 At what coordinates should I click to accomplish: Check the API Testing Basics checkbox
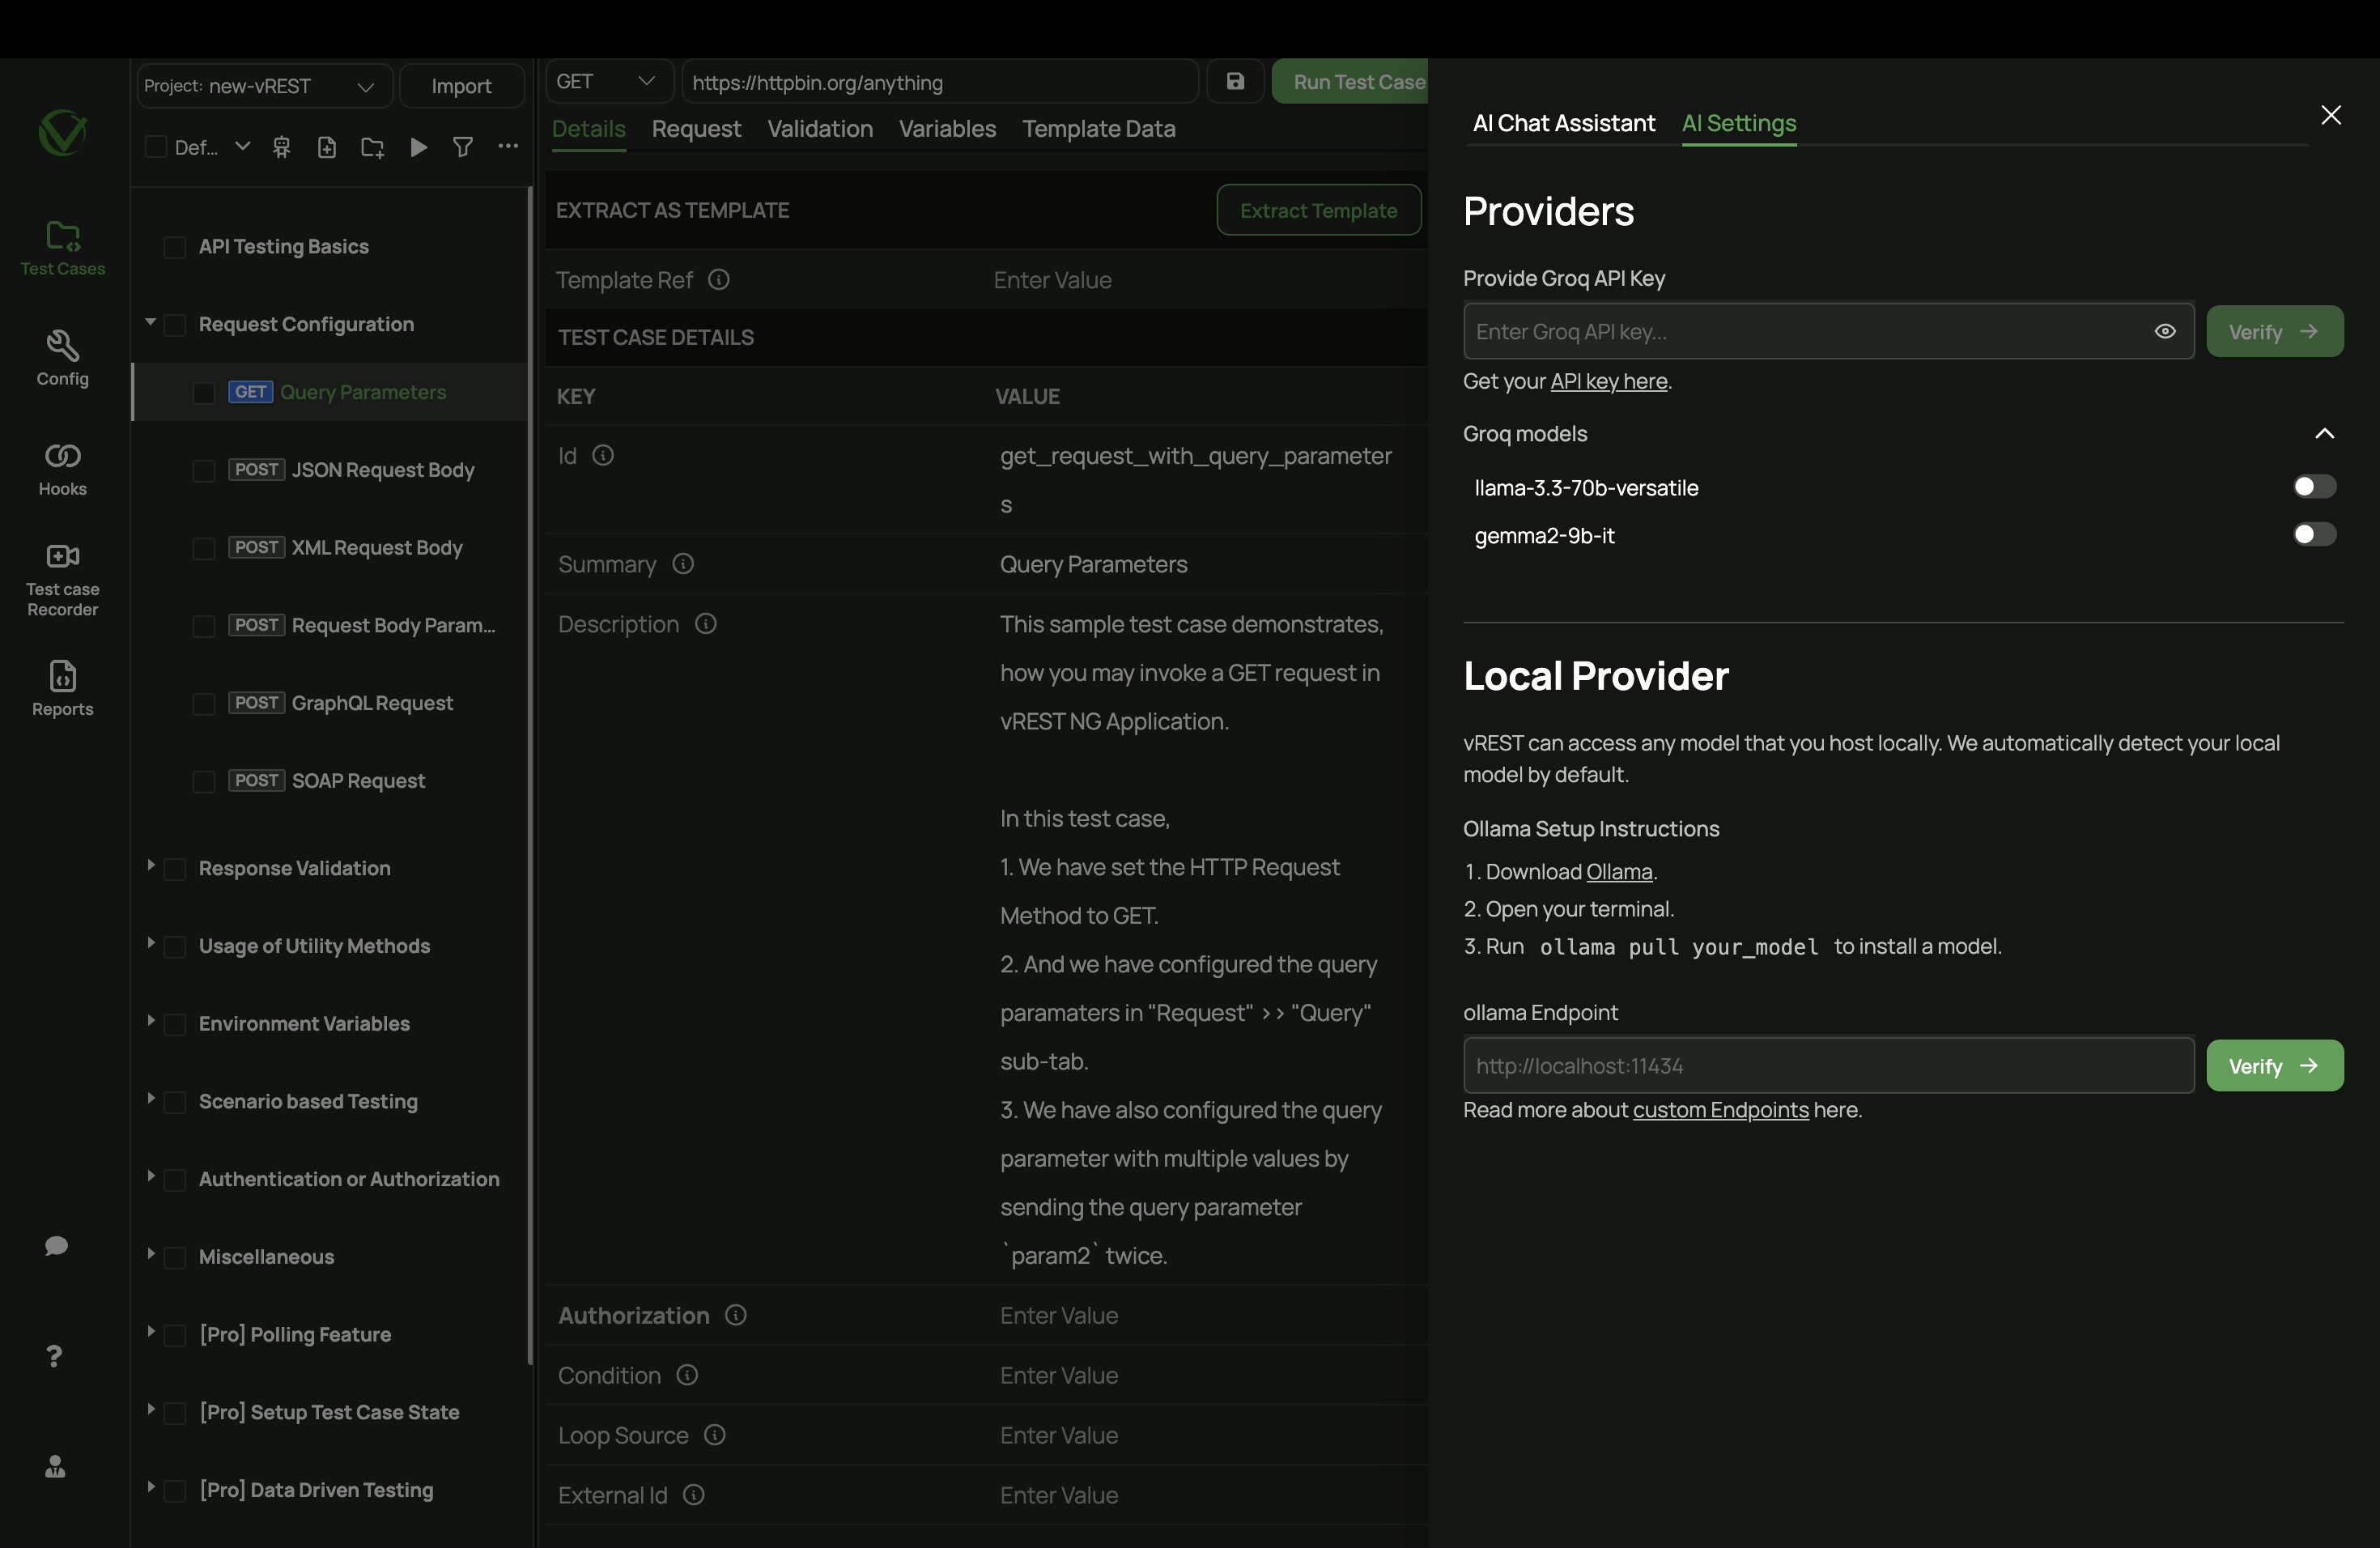coord(175,247)
